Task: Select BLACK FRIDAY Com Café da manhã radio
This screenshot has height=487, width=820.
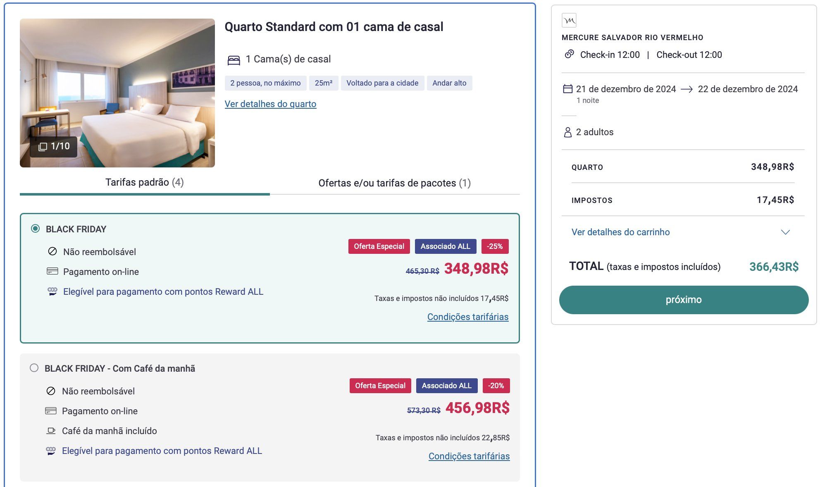Action: (x=34, y=368)
